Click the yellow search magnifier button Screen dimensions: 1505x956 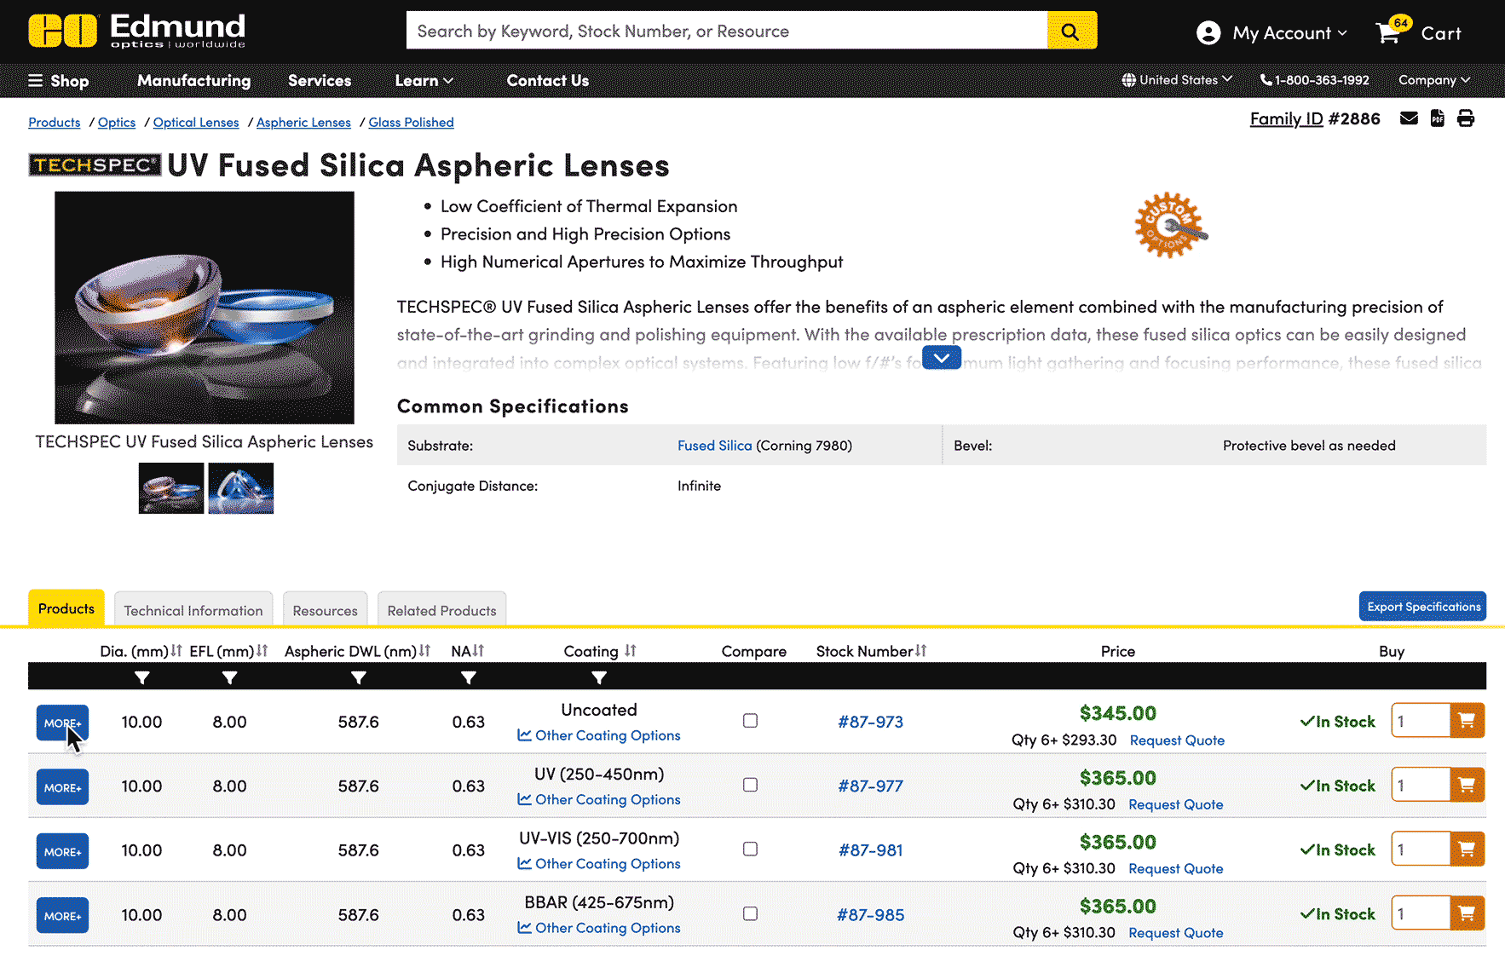click(x=1070, y=32)
